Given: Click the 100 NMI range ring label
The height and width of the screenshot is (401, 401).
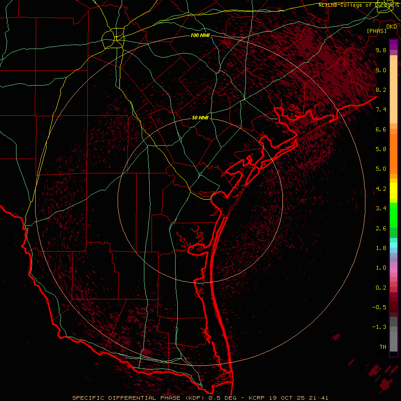Looking at the screenshot, I should click(x=200, y=35).
